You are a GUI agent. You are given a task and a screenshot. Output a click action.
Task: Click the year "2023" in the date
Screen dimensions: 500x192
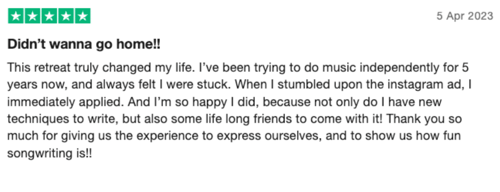tap(480, 16)
